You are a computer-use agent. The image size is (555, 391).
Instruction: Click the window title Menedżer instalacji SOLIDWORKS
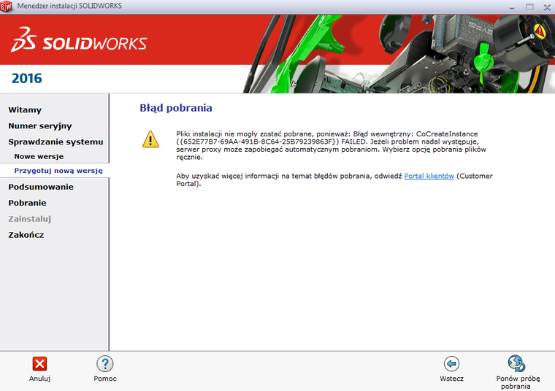[69, 6]
